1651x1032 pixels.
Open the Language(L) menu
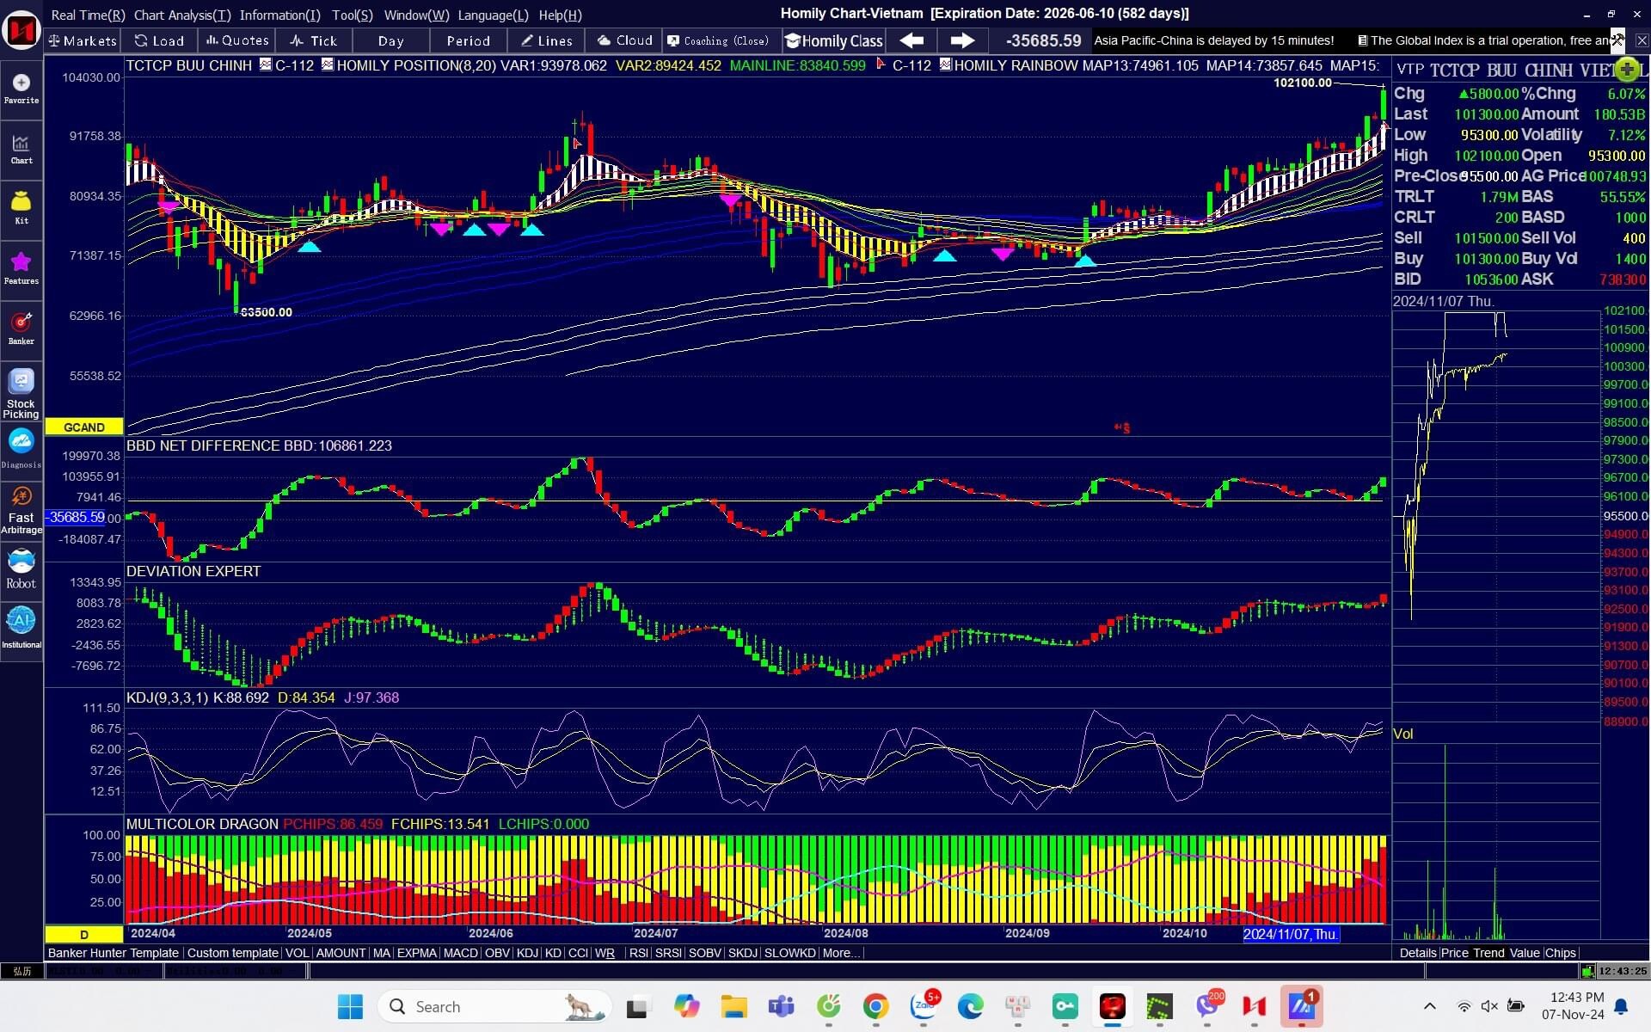pyautogui.click(x=493, y=15)
